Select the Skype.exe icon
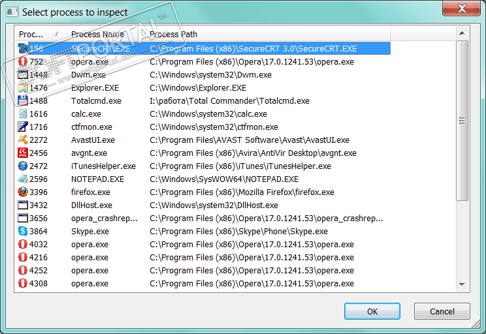The image size is (486, 334). coord(23,232)
